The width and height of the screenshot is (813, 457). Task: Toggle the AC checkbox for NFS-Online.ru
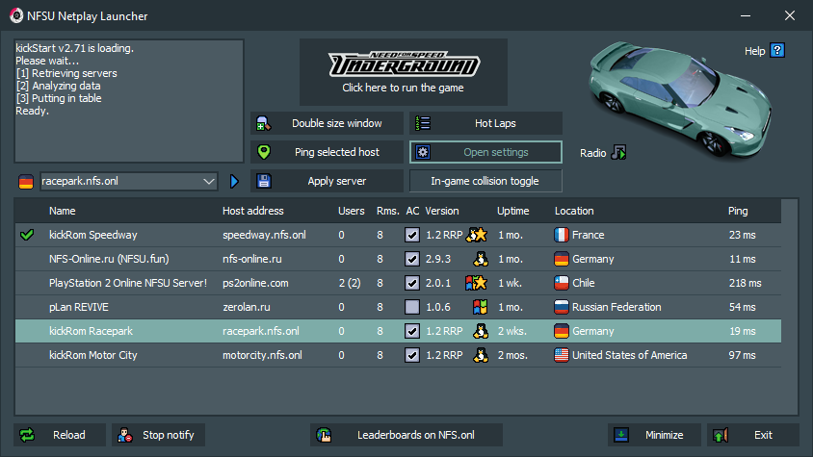click(412, 259)
